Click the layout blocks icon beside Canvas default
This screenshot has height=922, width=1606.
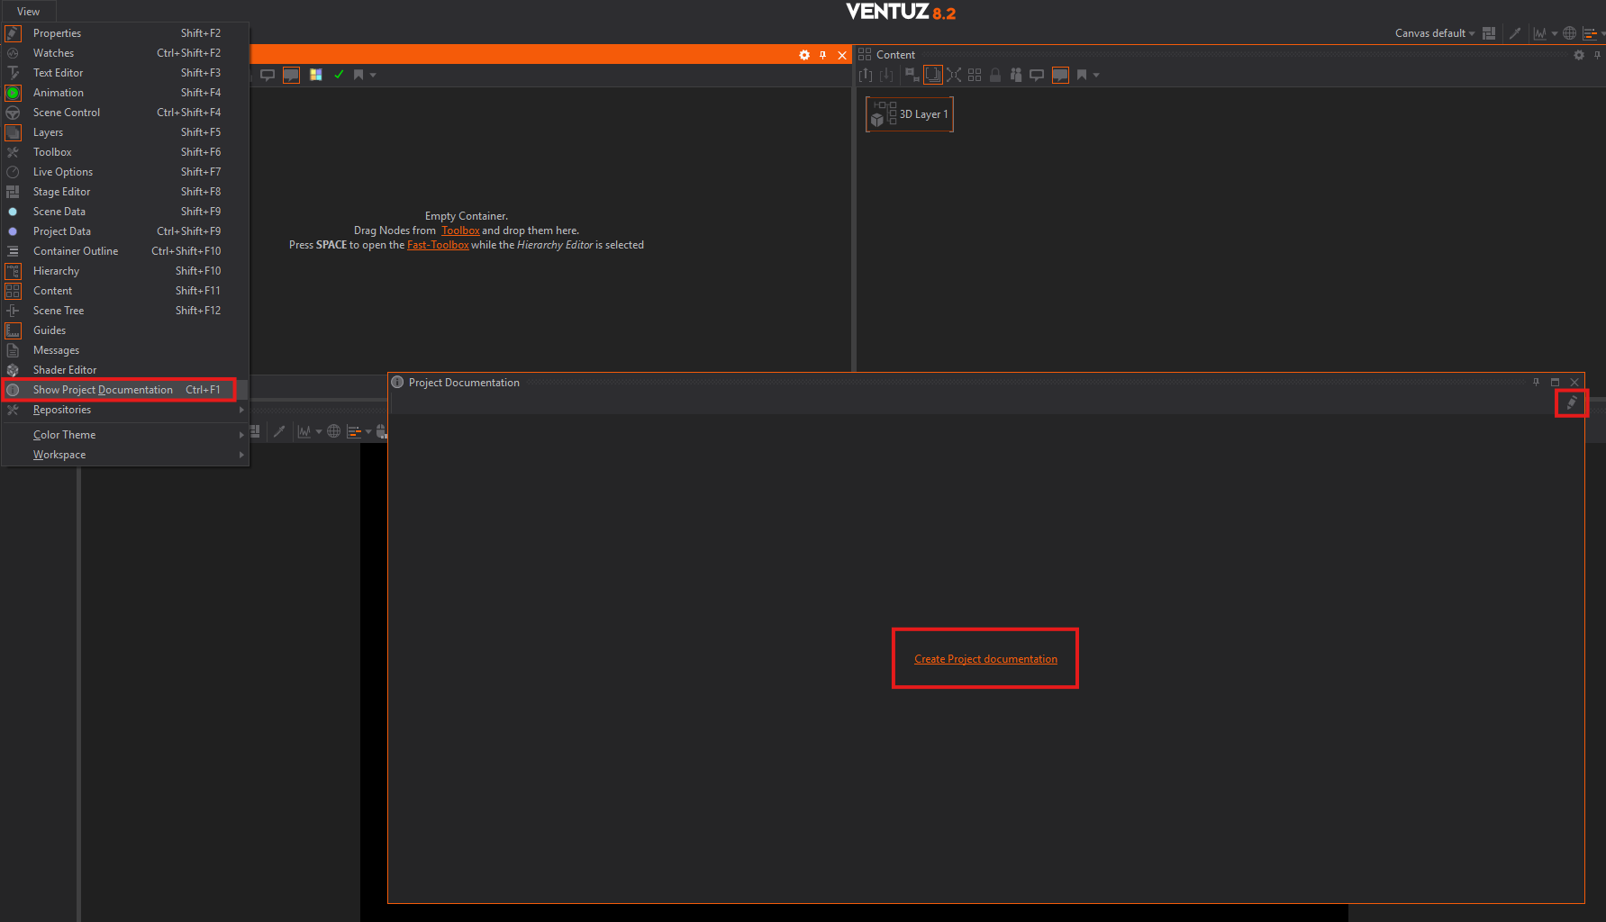(x=1489, y=33)
